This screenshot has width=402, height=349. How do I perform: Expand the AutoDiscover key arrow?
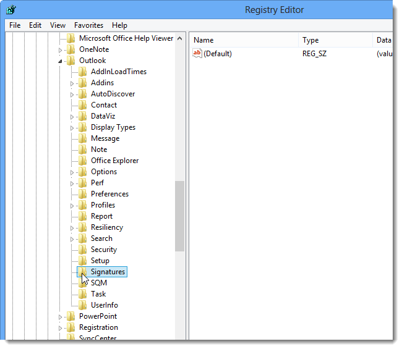(72, 95)
